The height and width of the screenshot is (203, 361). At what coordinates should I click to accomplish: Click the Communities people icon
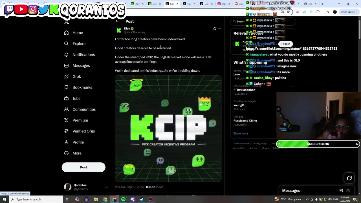pos(66,109)
